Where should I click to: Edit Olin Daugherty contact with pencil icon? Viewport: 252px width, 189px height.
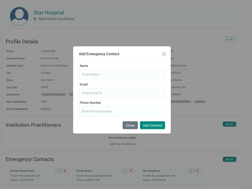(x=191, y=171)
